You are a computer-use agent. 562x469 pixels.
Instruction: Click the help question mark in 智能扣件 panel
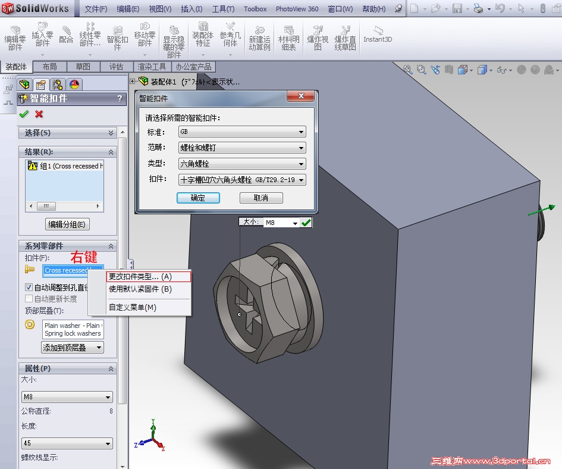(120, 98)
